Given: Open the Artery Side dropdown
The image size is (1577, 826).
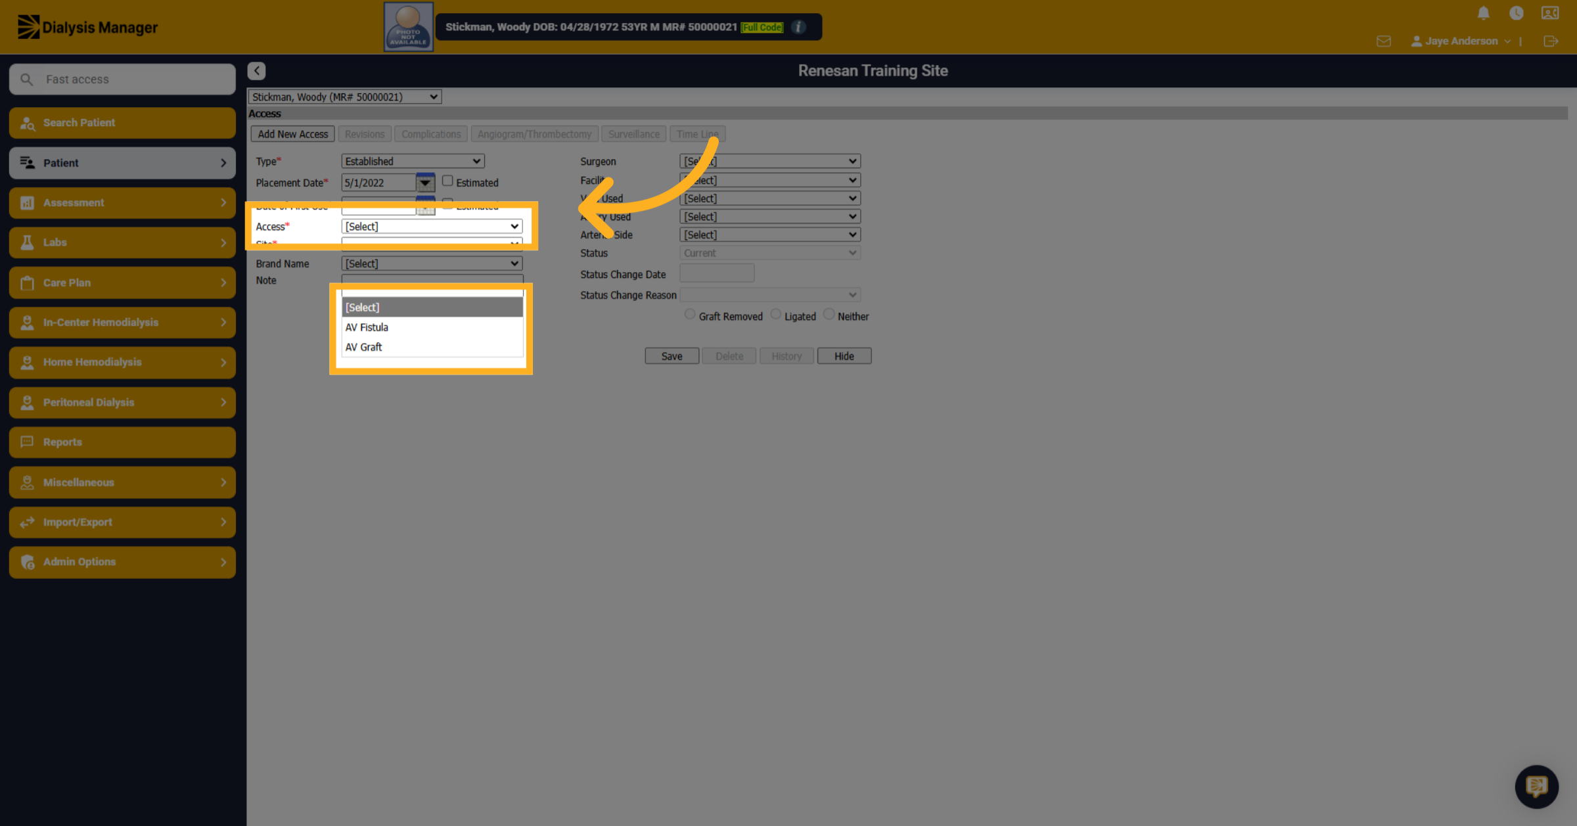Looking at the screenshot, I should [770, 235].
